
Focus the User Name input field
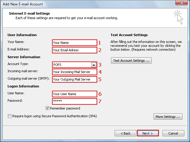click(75, 94)
